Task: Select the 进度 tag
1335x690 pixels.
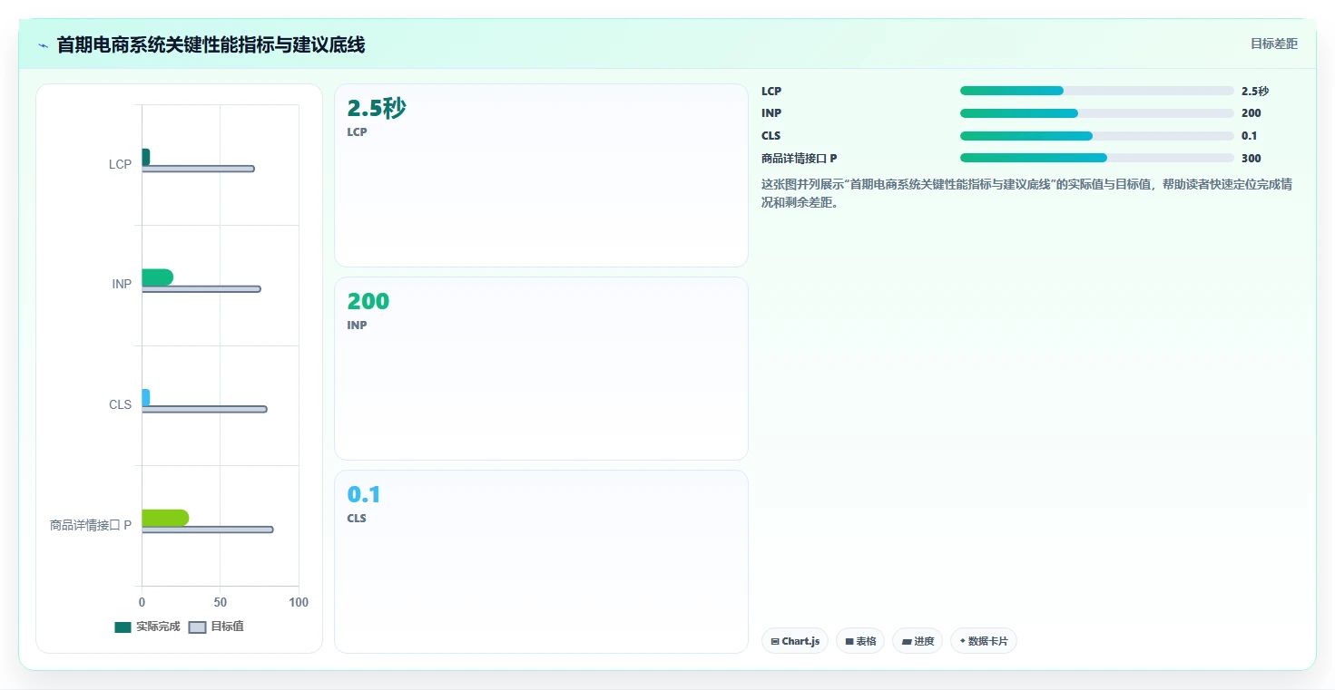Action: click(918, 641)
